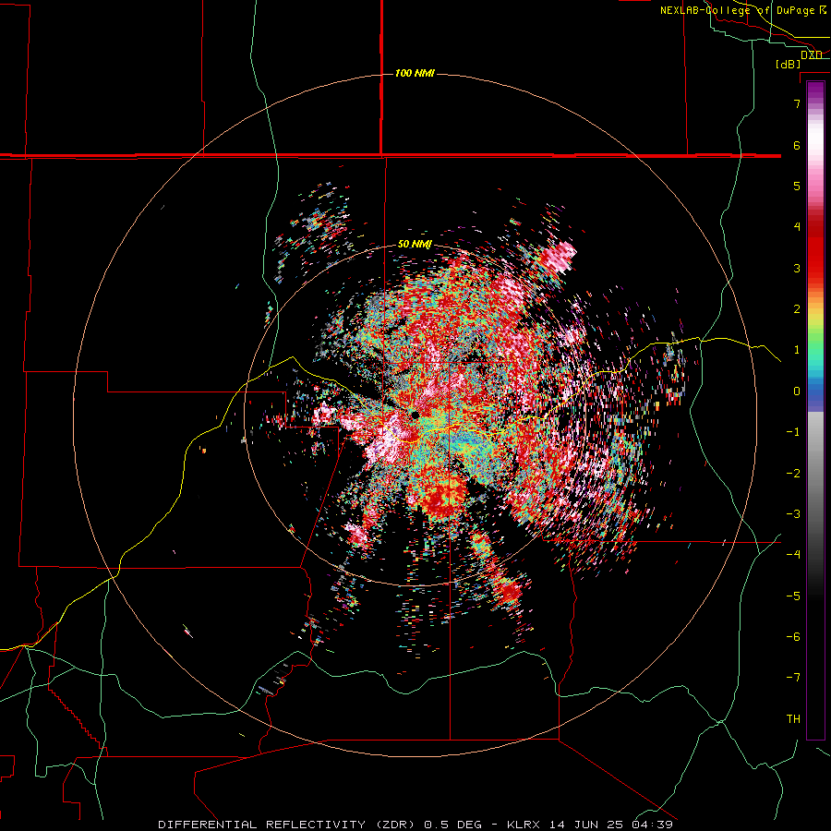Click the black radar site dot marker
The width and height of the screenshot is (831, 831).
(x=415, y=415)
